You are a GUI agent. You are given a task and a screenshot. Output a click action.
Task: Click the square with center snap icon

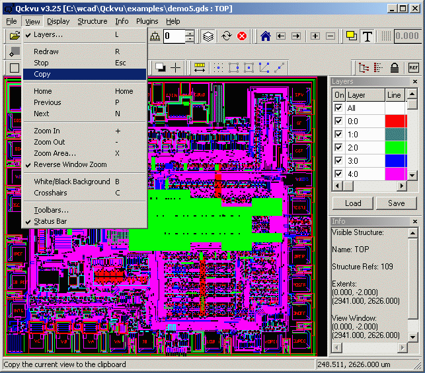249,68
